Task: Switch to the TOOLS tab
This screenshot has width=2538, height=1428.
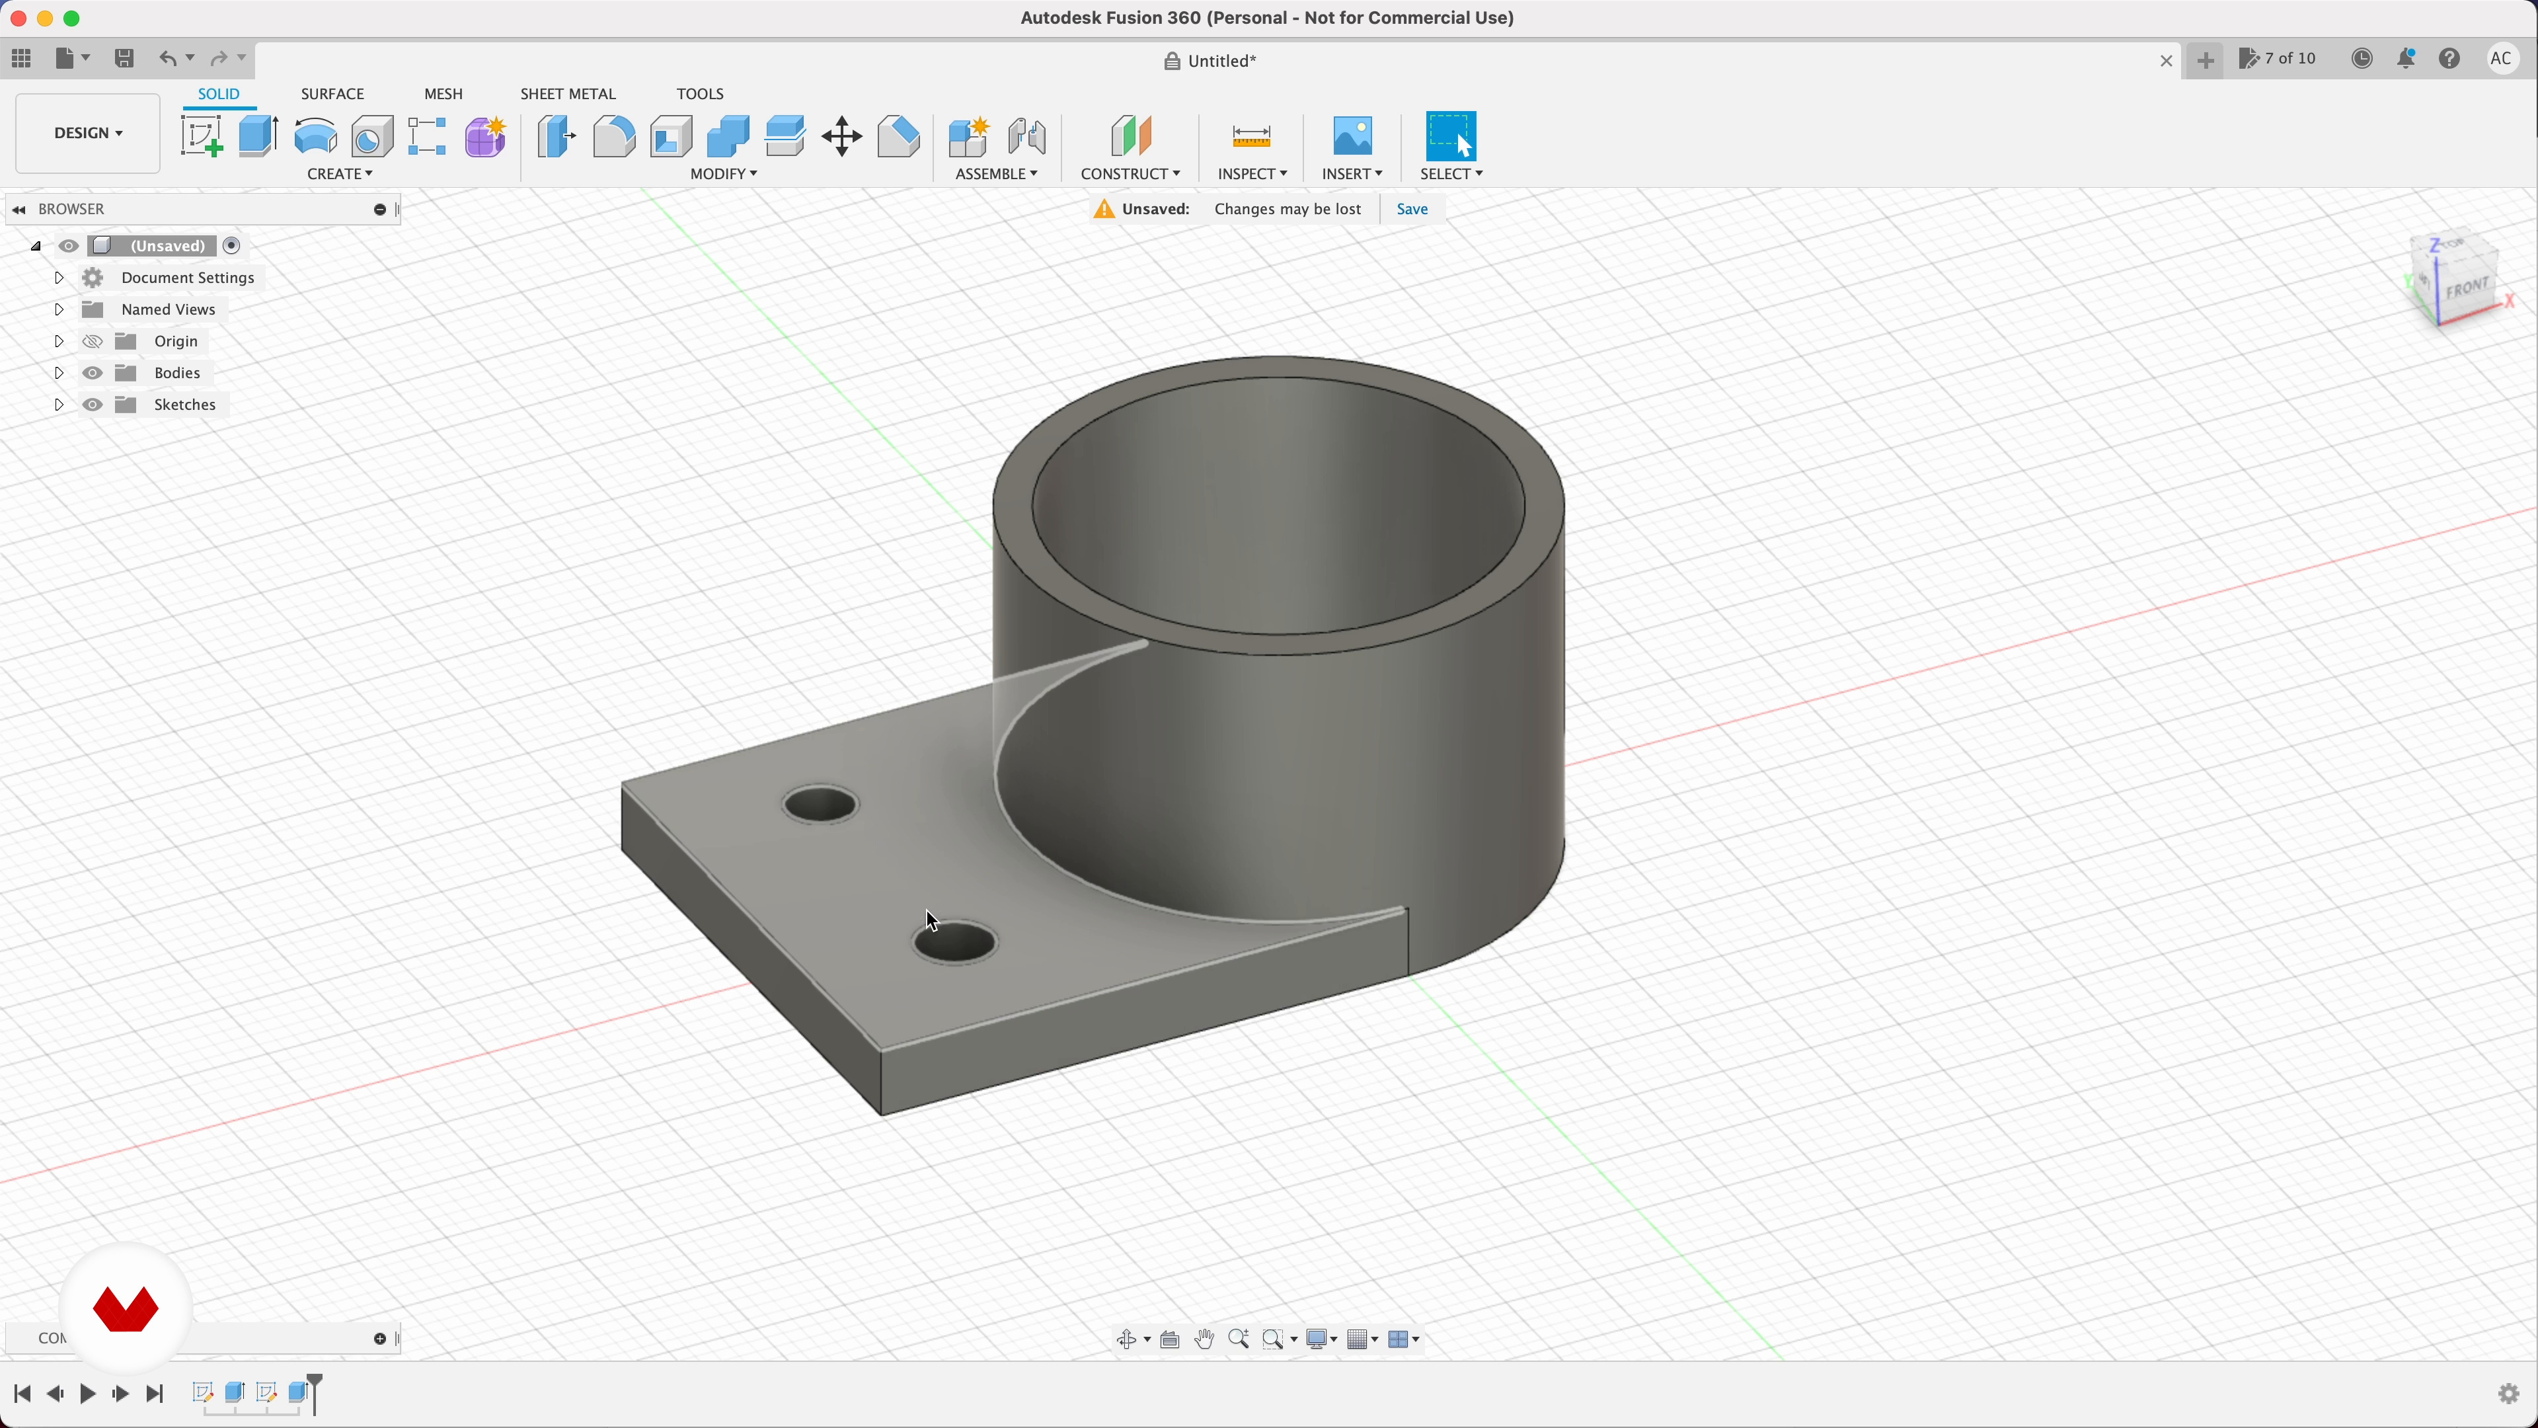Action: [x=699, y=94]
